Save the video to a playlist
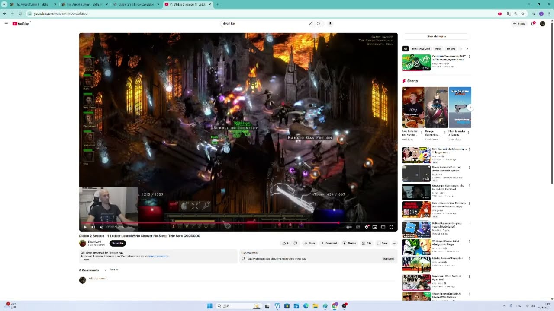 pos(383,243)
